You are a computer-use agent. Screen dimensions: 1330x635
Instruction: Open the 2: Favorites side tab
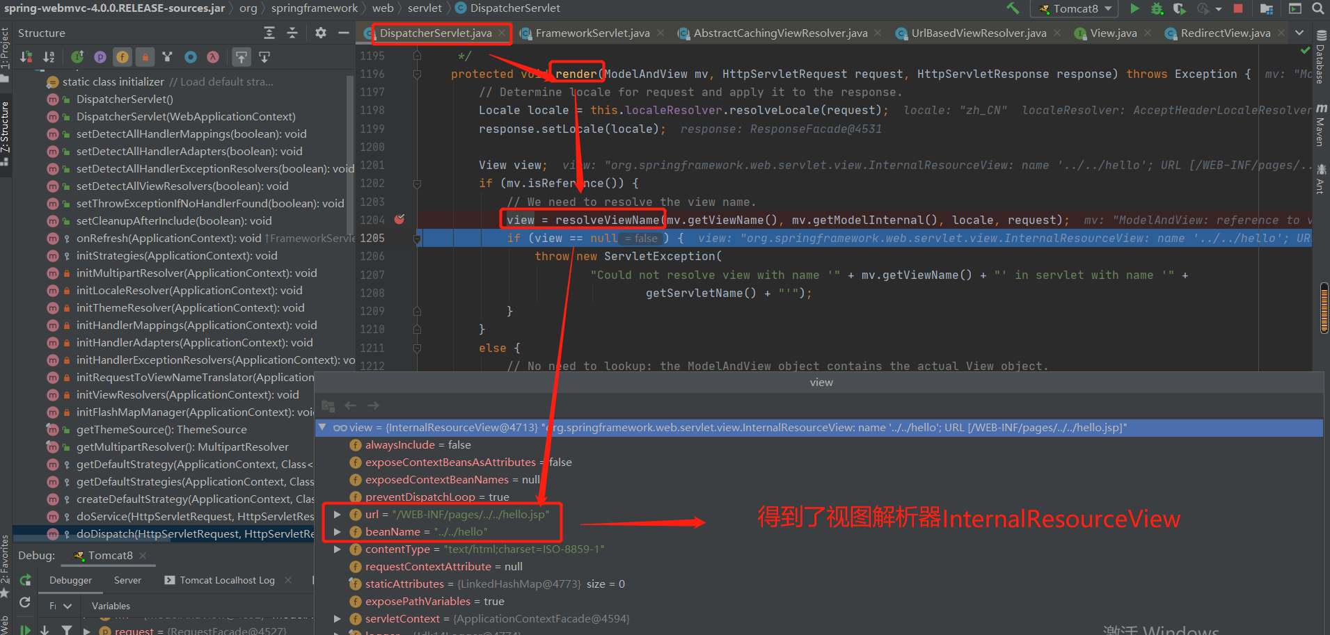(6, 566)
